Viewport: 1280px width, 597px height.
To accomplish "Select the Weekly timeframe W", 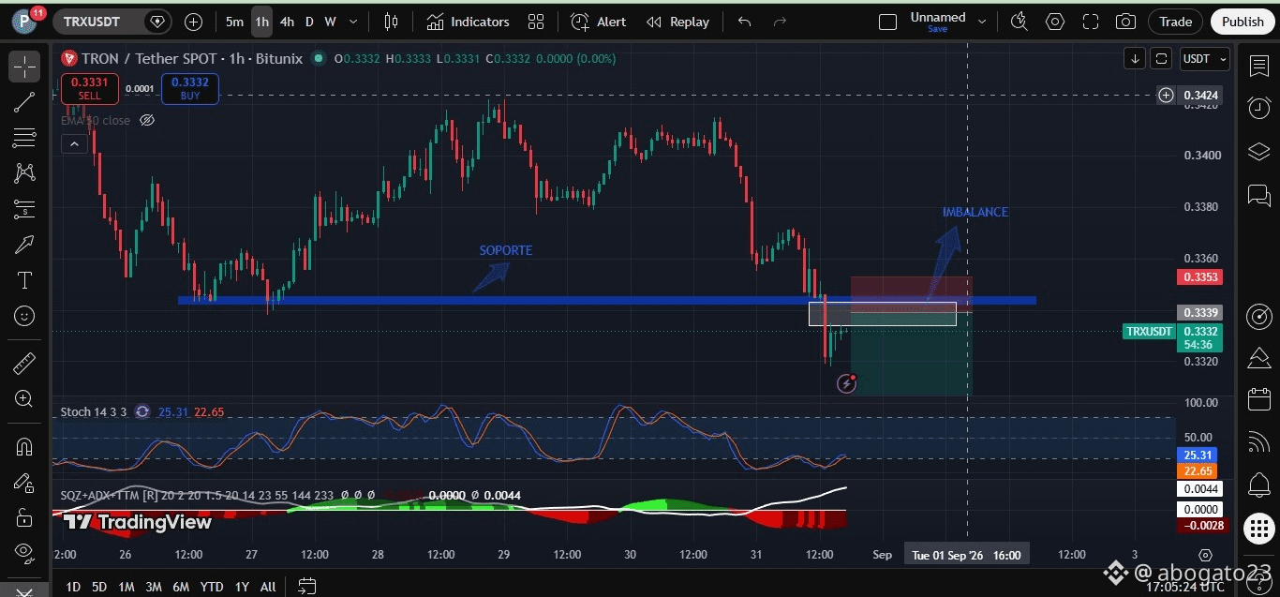I will [330, 22].
